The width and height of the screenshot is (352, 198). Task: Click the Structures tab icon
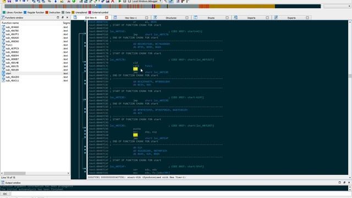tap(155, 18)
